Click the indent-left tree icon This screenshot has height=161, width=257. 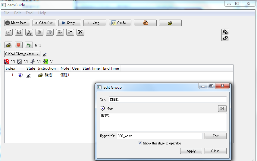50,32
